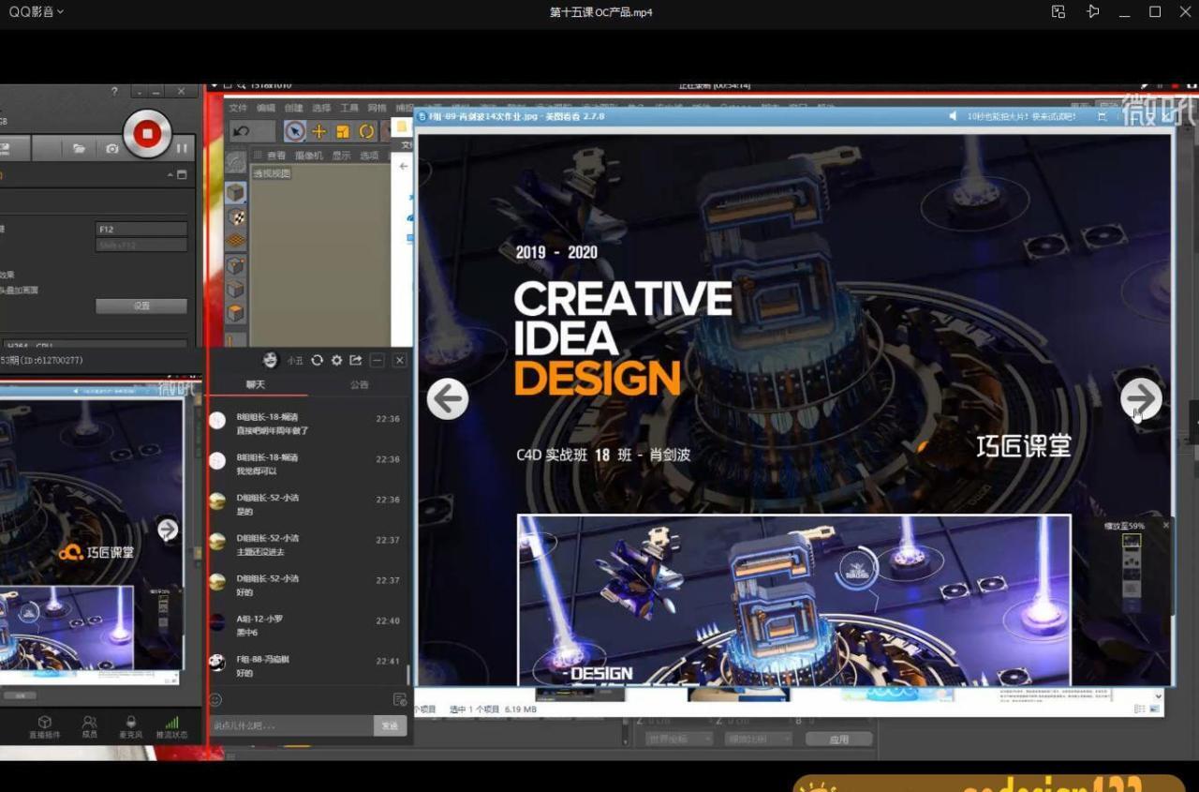Viewport: 1199px width, 792px height.
Task: Select the C4D move tool
Action: click(319, 131)
